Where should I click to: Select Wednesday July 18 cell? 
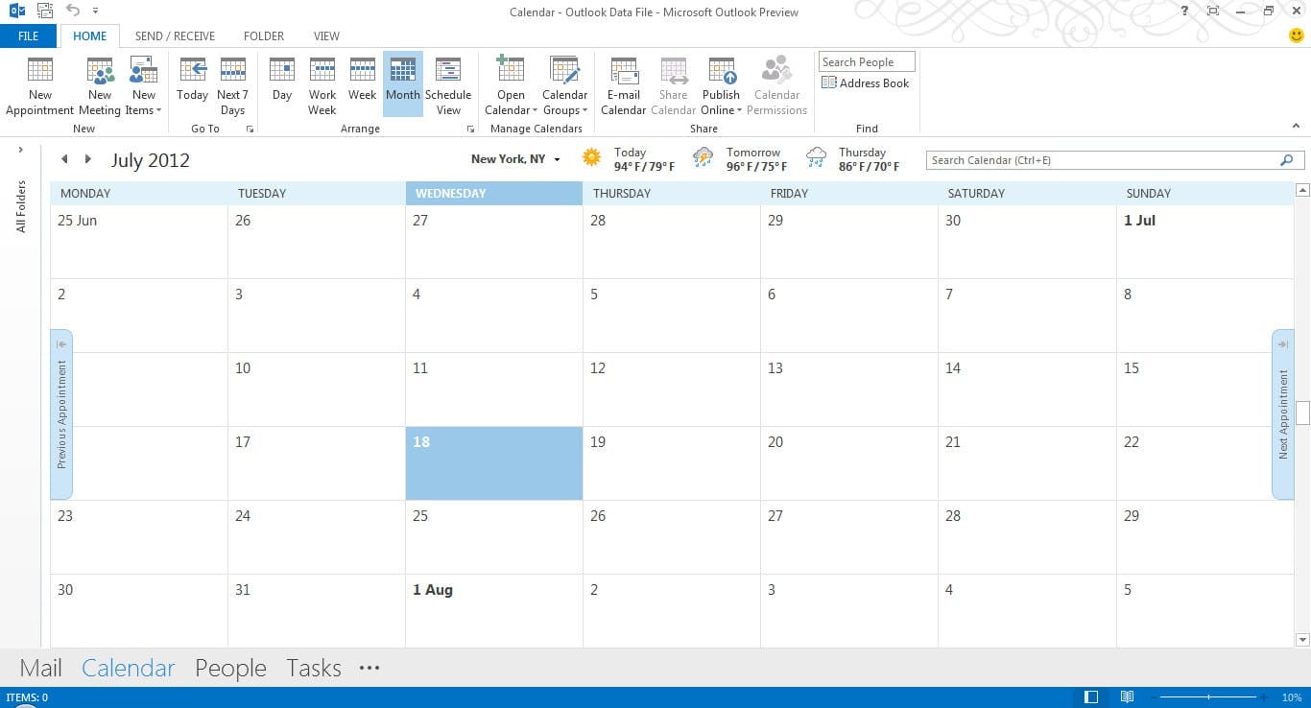tap(493, 463)
